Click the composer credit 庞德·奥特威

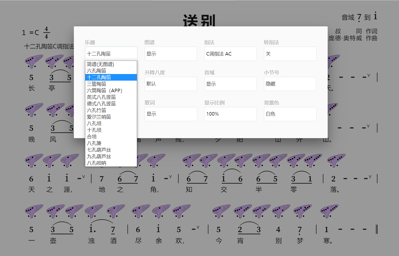[x=345, y=38]
